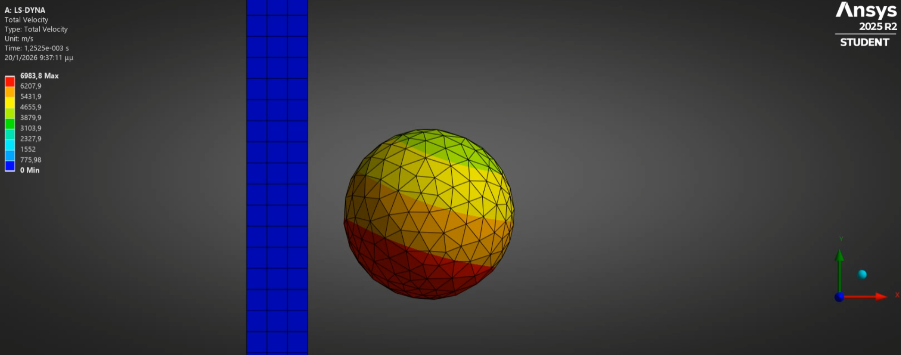Screen dimensions: 901x355
Task: Click the green Y axis arrow of the triad
Action: click(839, 271)
